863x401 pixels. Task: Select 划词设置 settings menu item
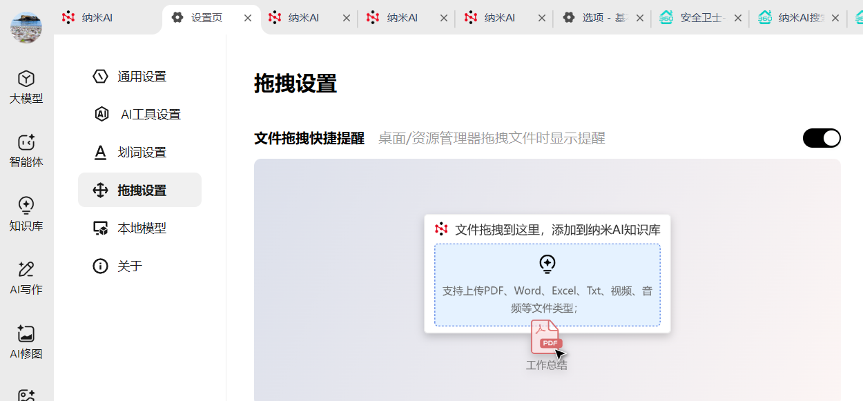point(139,153)
